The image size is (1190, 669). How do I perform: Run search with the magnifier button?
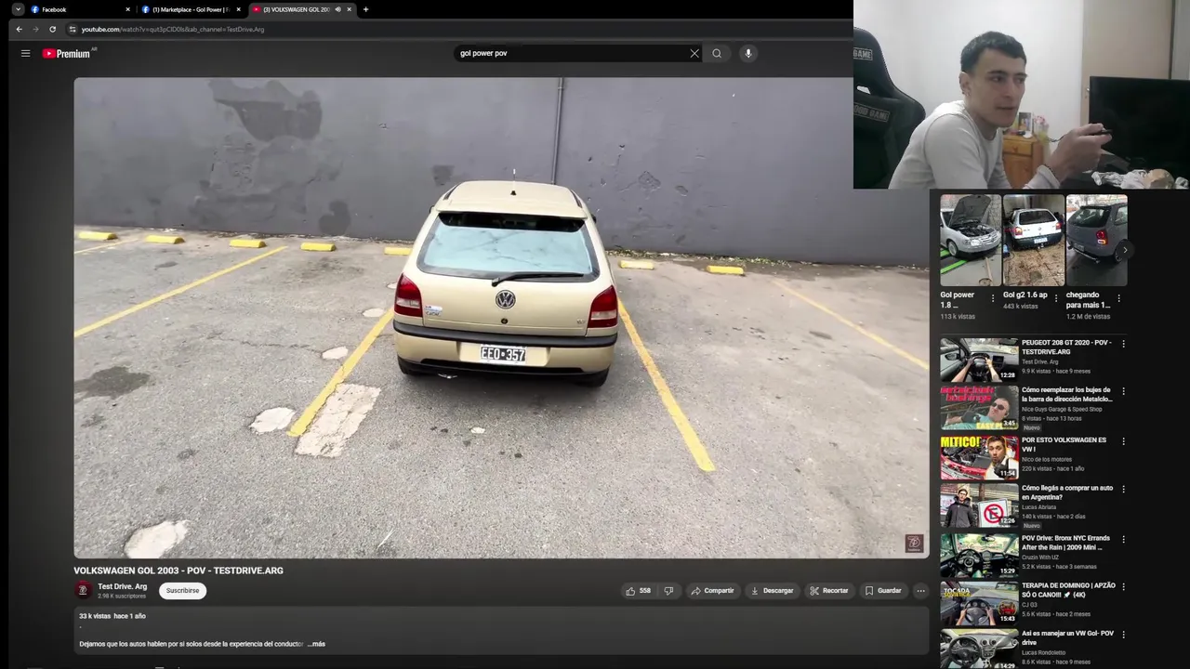coord(717,53)
